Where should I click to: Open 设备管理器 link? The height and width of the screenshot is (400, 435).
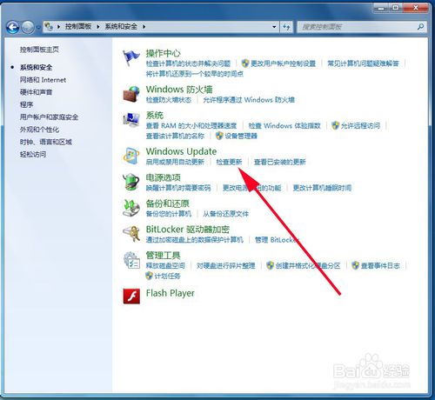tap(241, 136)
